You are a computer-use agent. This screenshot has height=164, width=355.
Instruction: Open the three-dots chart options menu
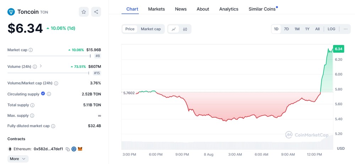(x=345, y=29)
